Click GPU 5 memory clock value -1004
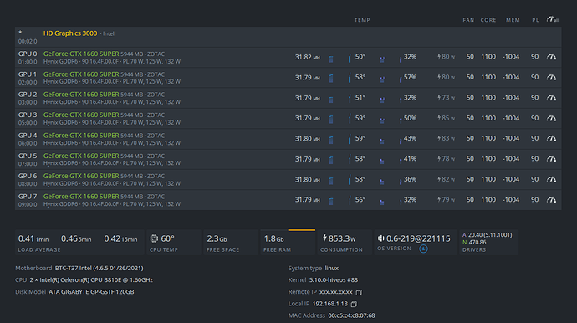The width and height of the screenshot is (577, 323). click(511, 159)
